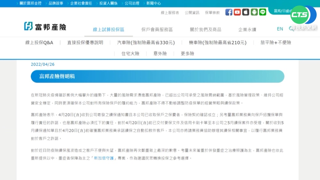Open 旅平險+不便險 submenu item
This screenshot has height=180, width=320.
pos(276,43)
